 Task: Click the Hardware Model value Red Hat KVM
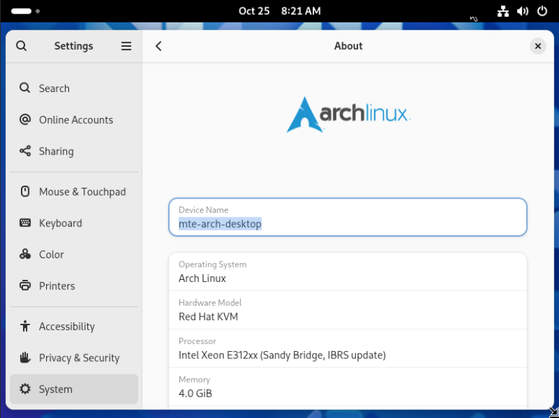coord(208,317)
